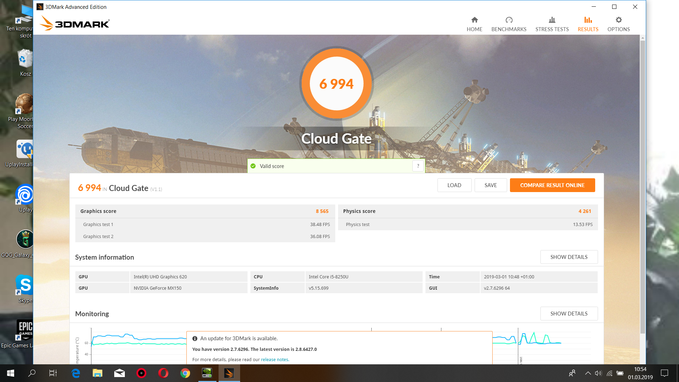The width and height of the screenshot is (679, 382).
Task: Open the release notes link
Action: (275, 359)
